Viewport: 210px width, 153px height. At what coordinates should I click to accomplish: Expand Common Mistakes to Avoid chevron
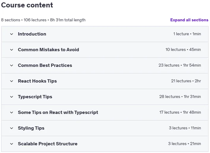click(12, 50)
